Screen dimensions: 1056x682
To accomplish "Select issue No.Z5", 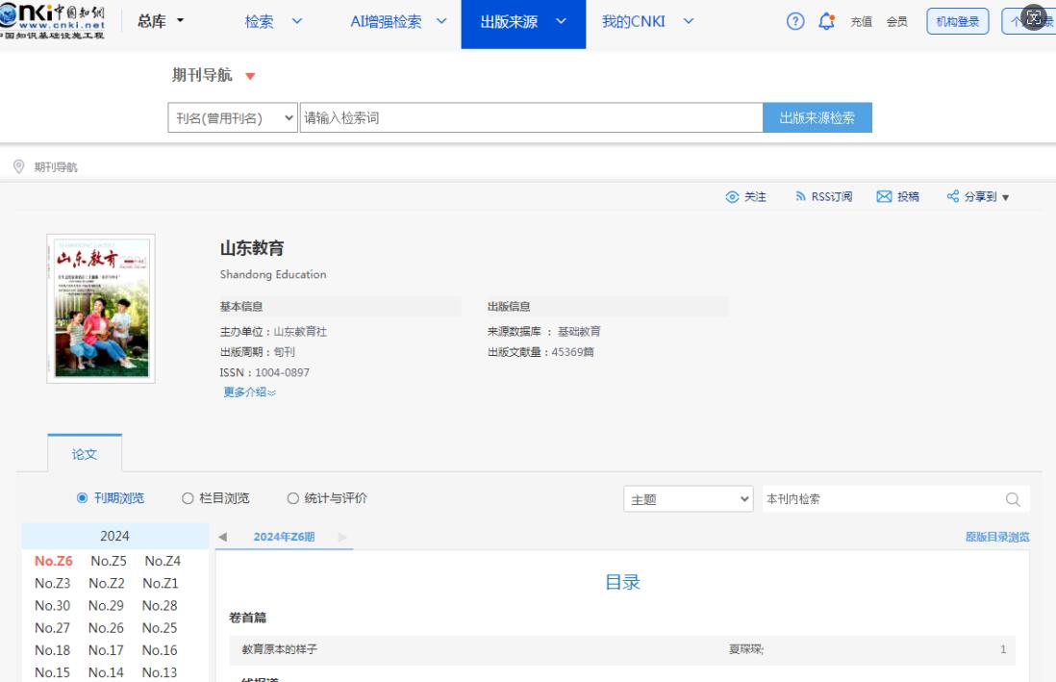I will [x=109, y=561].
